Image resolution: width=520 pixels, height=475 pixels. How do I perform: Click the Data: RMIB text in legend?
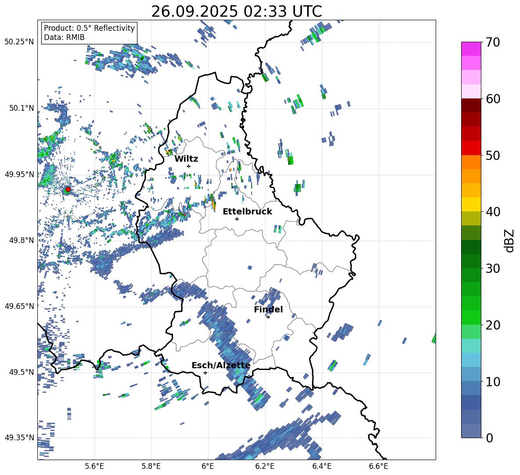(x=64, y=37)
